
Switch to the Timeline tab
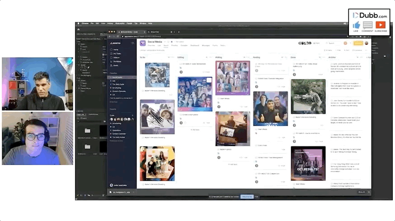pyautogui.click(x=174, y=46)
